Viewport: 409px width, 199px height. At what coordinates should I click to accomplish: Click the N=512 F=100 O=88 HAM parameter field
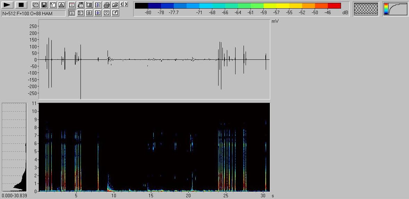33,13
